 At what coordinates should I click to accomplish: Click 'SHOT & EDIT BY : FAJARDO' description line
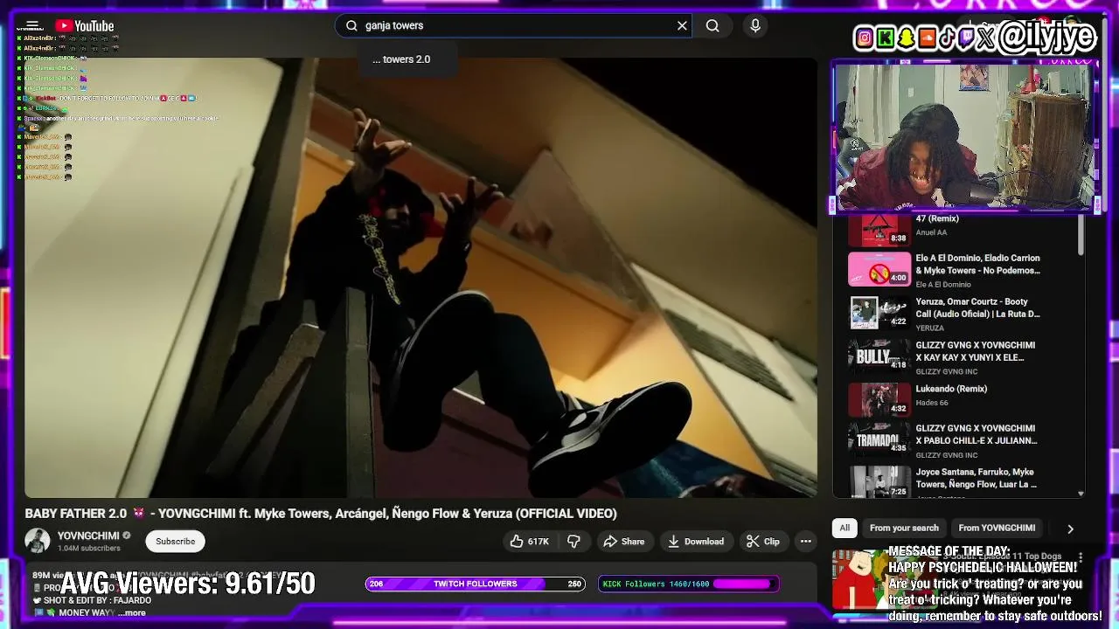point(97,600)
